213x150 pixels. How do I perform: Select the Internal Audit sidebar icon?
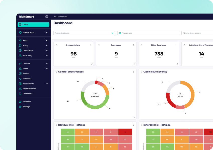click(21, 32)
